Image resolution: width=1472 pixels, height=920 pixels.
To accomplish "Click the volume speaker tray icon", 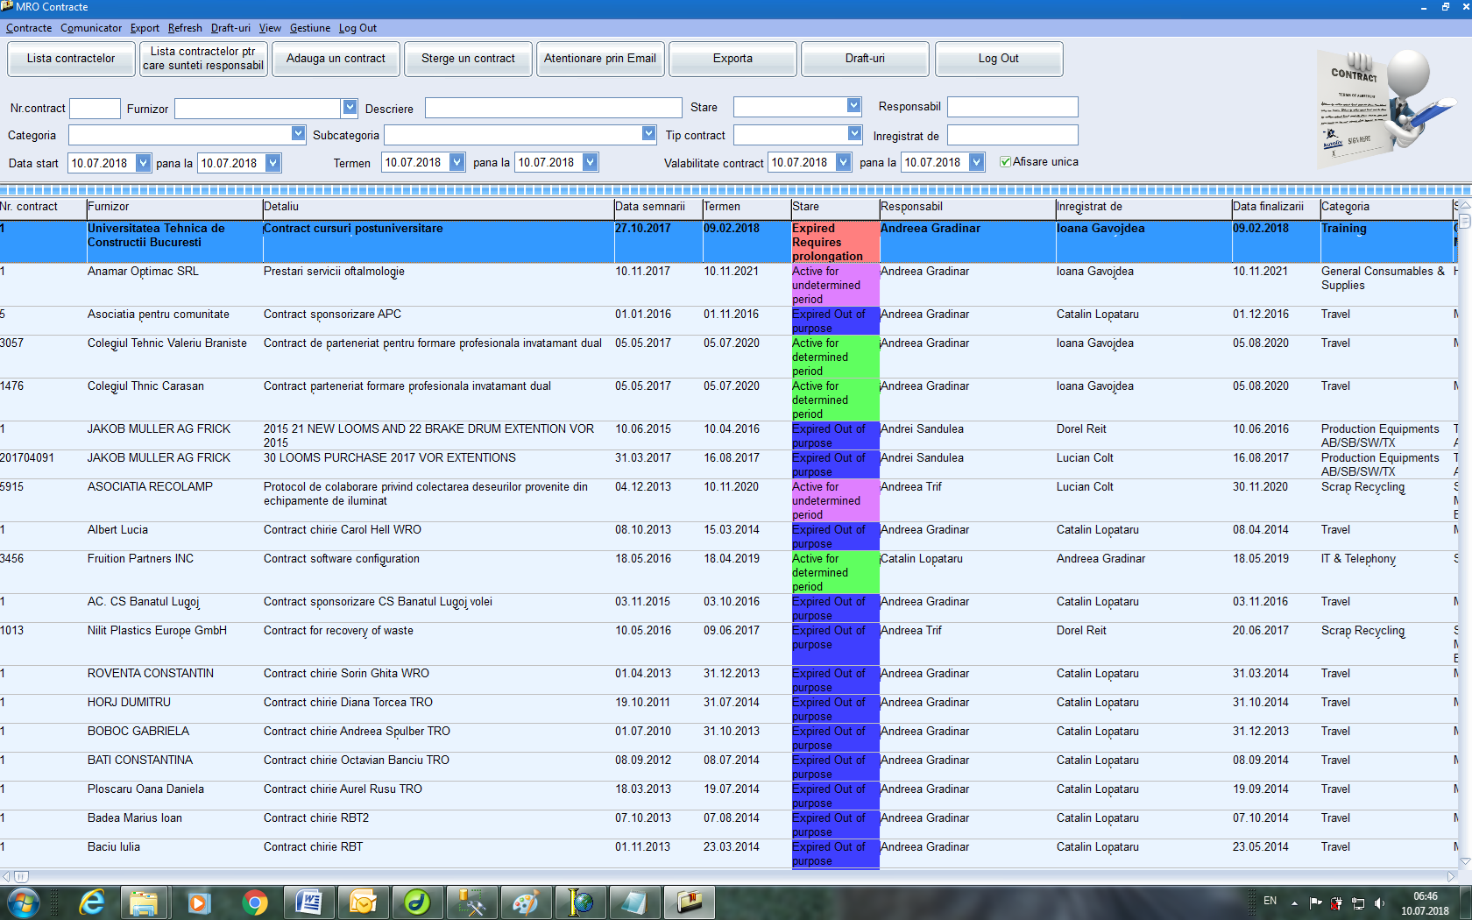I will point(1380,902).
